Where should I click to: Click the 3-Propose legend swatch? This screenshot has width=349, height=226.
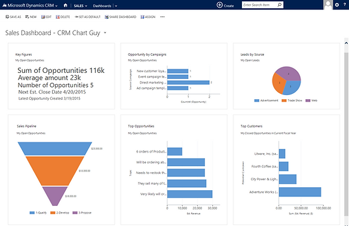coord(75,213)
